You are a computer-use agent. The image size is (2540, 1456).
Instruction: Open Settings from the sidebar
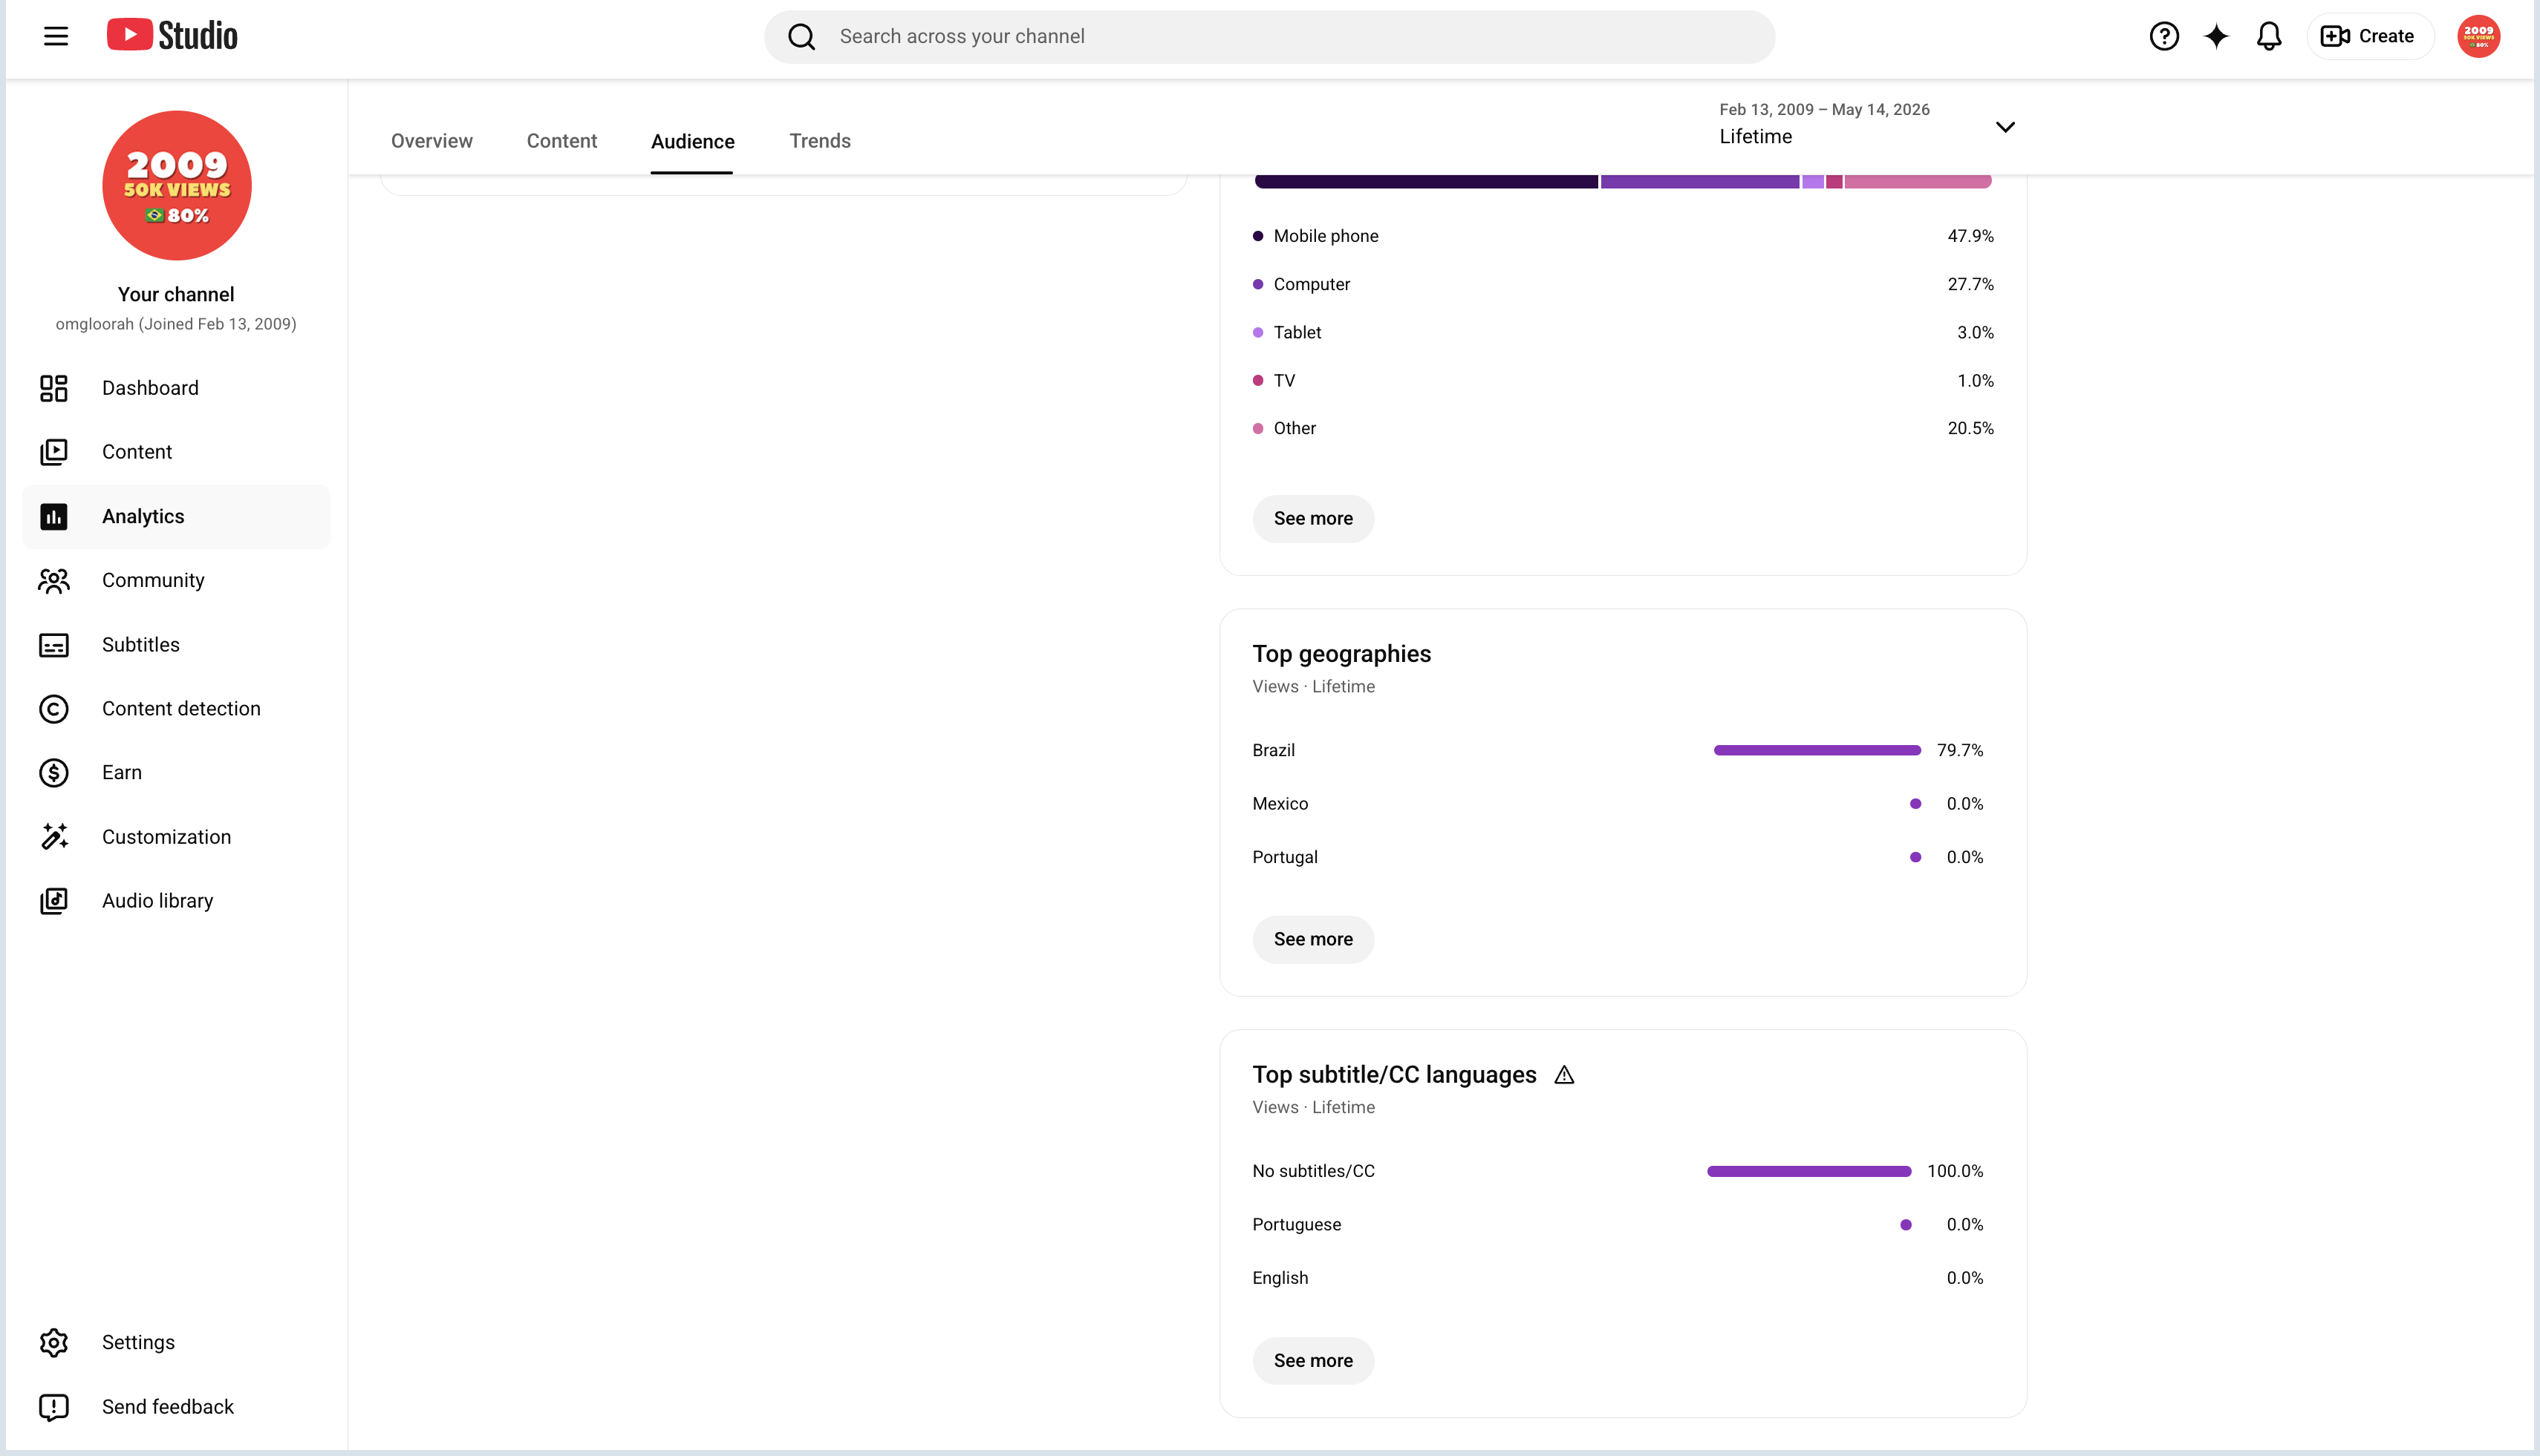click(x=176, y=1342)
